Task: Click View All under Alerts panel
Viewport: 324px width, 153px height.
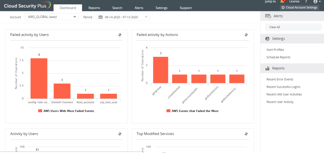Action: pos(275,27)
